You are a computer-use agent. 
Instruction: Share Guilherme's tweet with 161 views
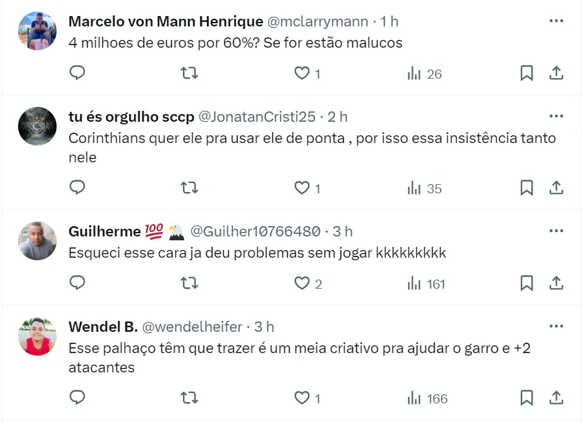pos(556,283)
